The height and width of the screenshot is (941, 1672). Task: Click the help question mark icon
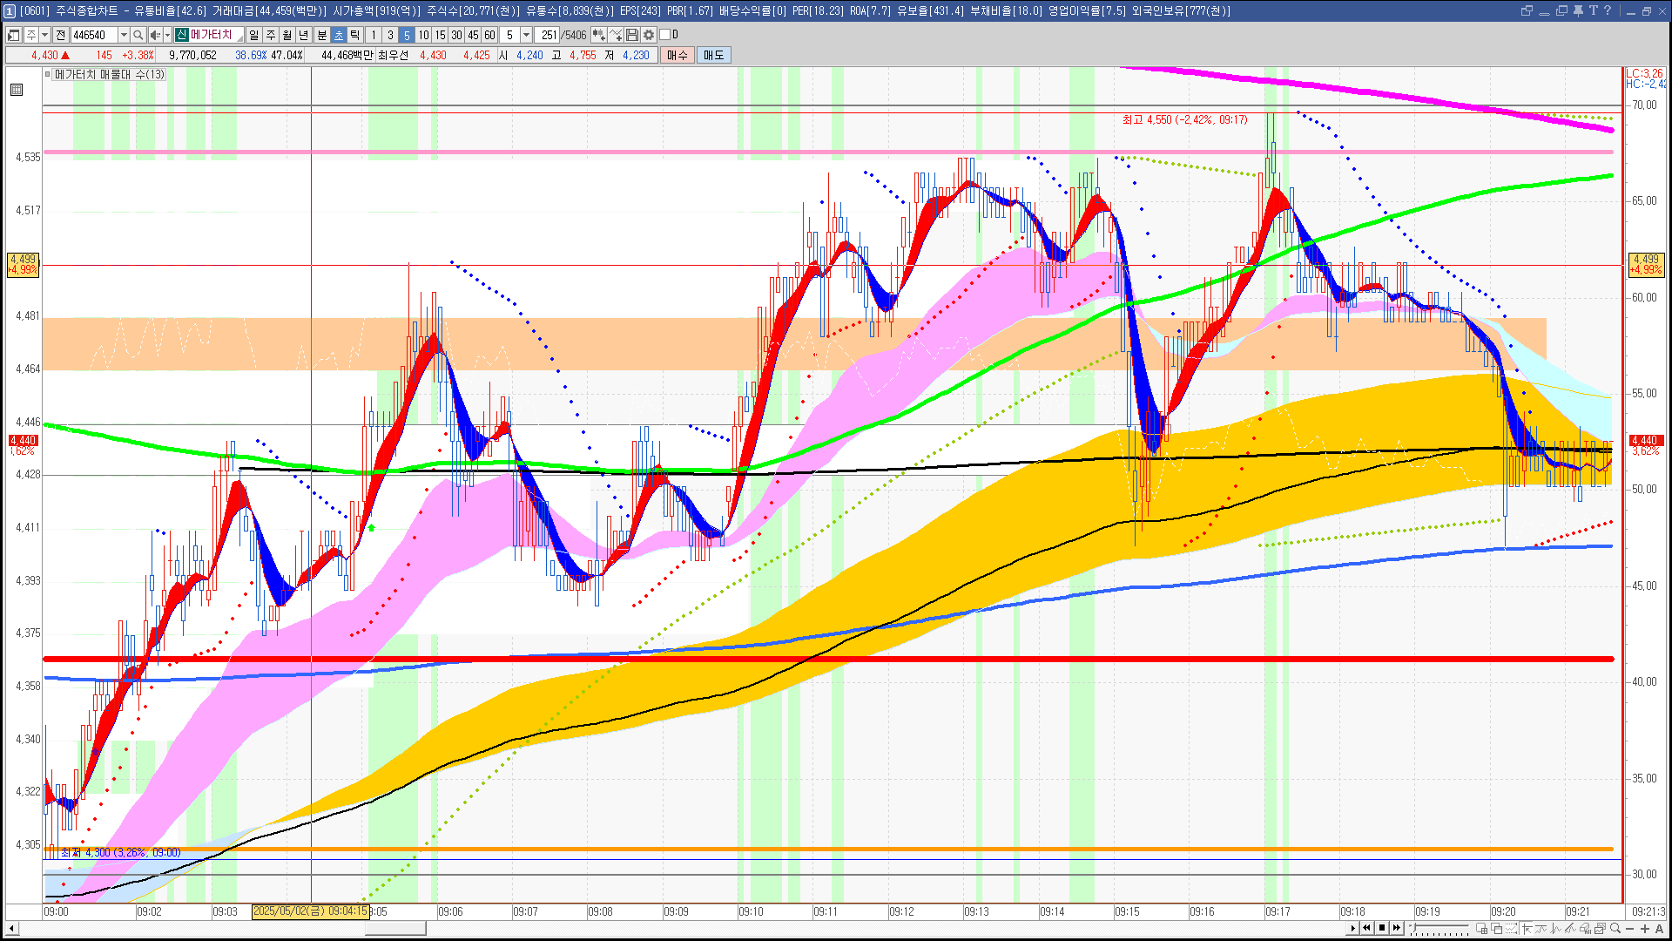(x=1608, y=10)
